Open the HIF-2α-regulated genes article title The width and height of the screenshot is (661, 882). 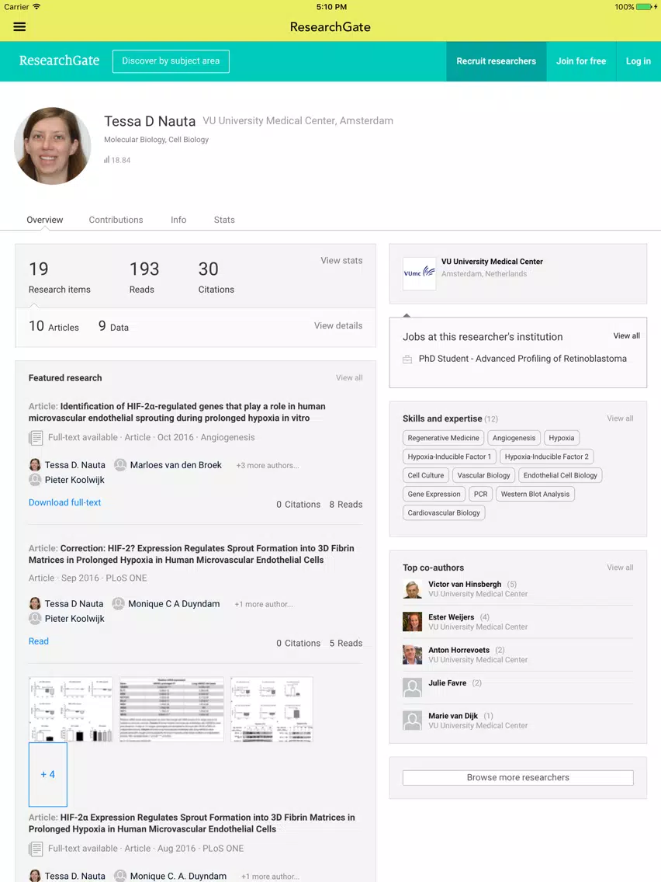tap(177, 412)
